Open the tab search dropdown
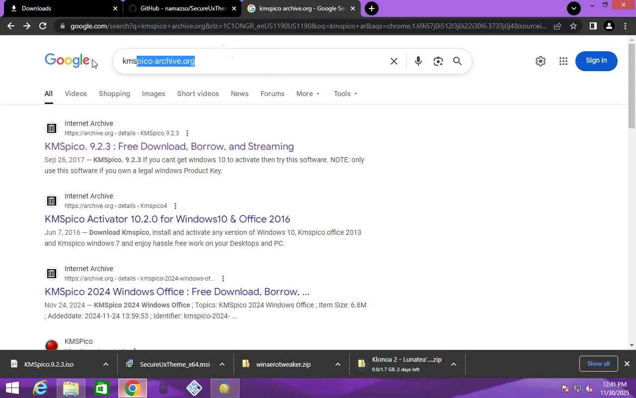 [x=574, y=8]
